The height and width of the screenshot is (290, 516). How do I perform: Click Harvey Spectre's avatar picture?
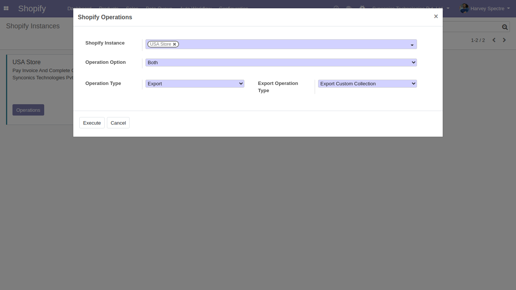coord(464,8)
